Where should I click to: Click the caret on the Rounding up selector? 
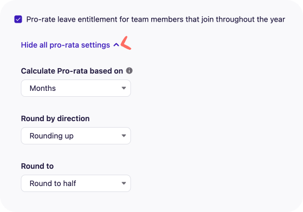coord(124,136)
